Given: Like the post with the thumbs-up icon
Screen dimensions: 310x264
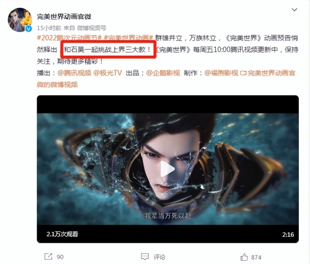Looking at the screenshot, I should point(244,257).
